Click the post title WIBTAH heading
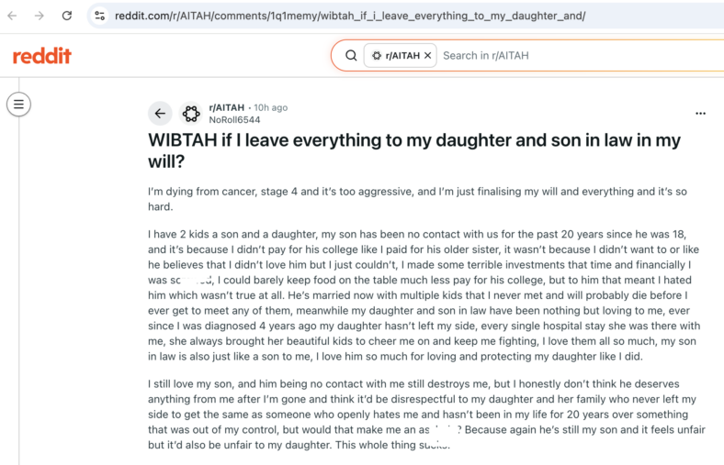 [414, 150]
